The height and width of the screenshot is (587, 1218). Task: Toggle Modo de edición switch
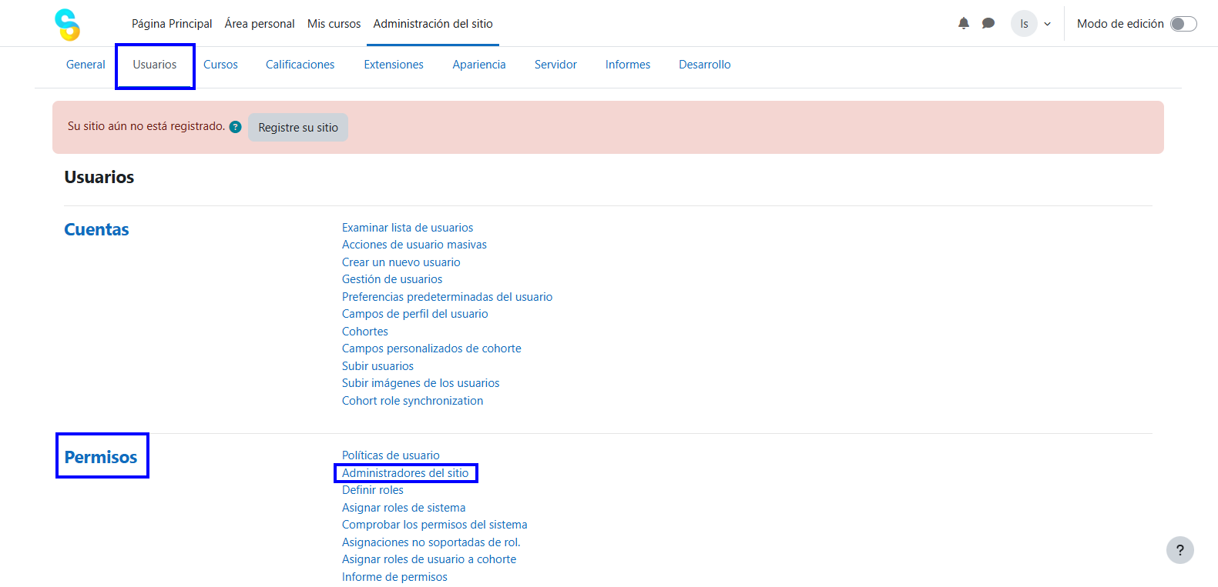pos(1183,24)
